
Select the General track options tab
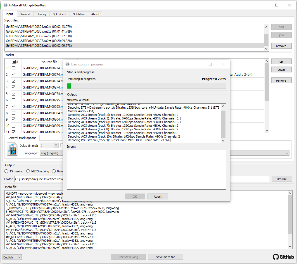point(22,138)
